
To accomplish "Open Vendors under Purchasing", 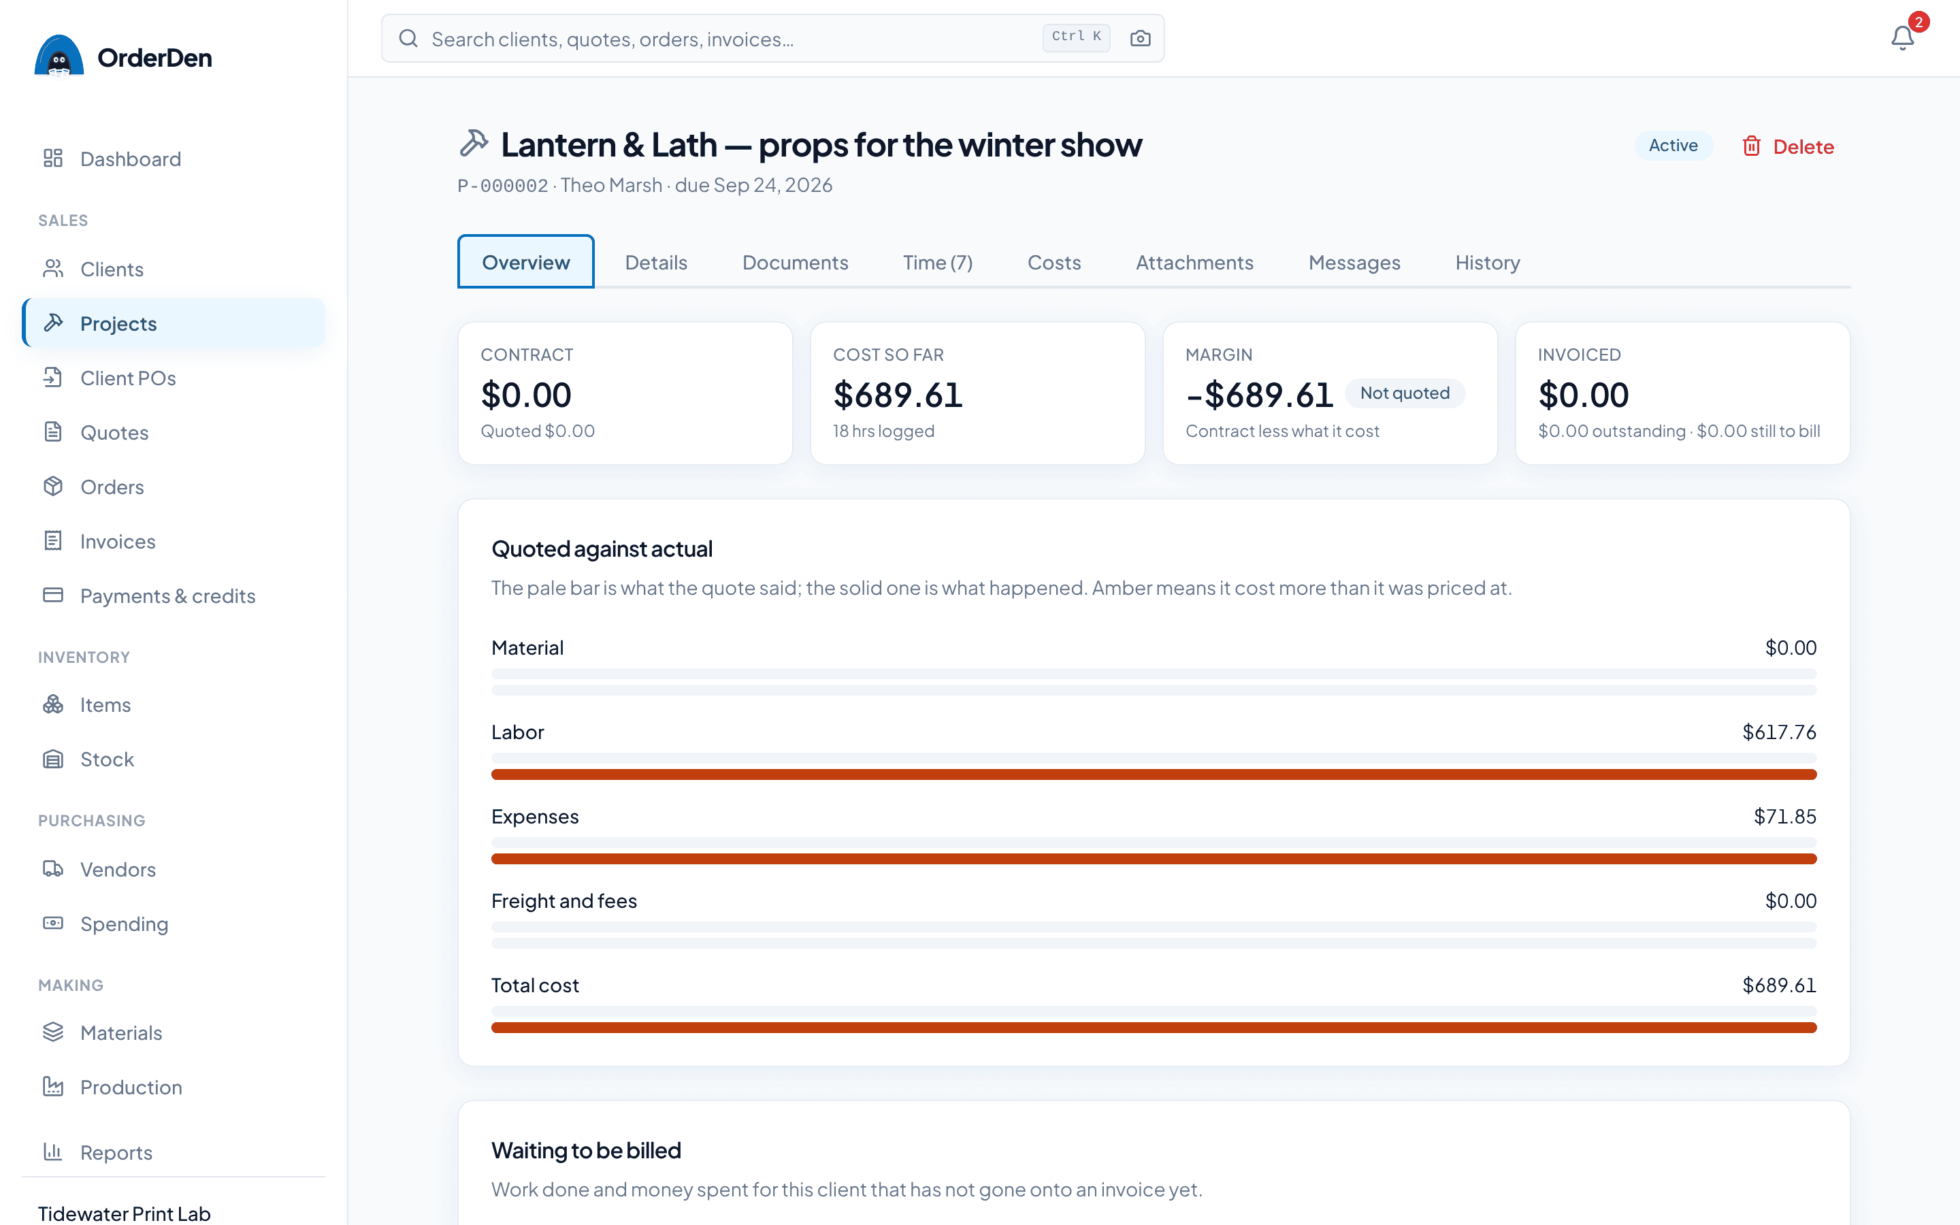I will [174, 869].
